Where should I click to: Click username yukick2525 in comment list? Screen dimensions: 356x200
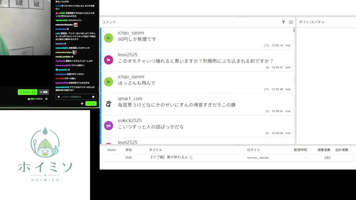click(x=130, y=121)
